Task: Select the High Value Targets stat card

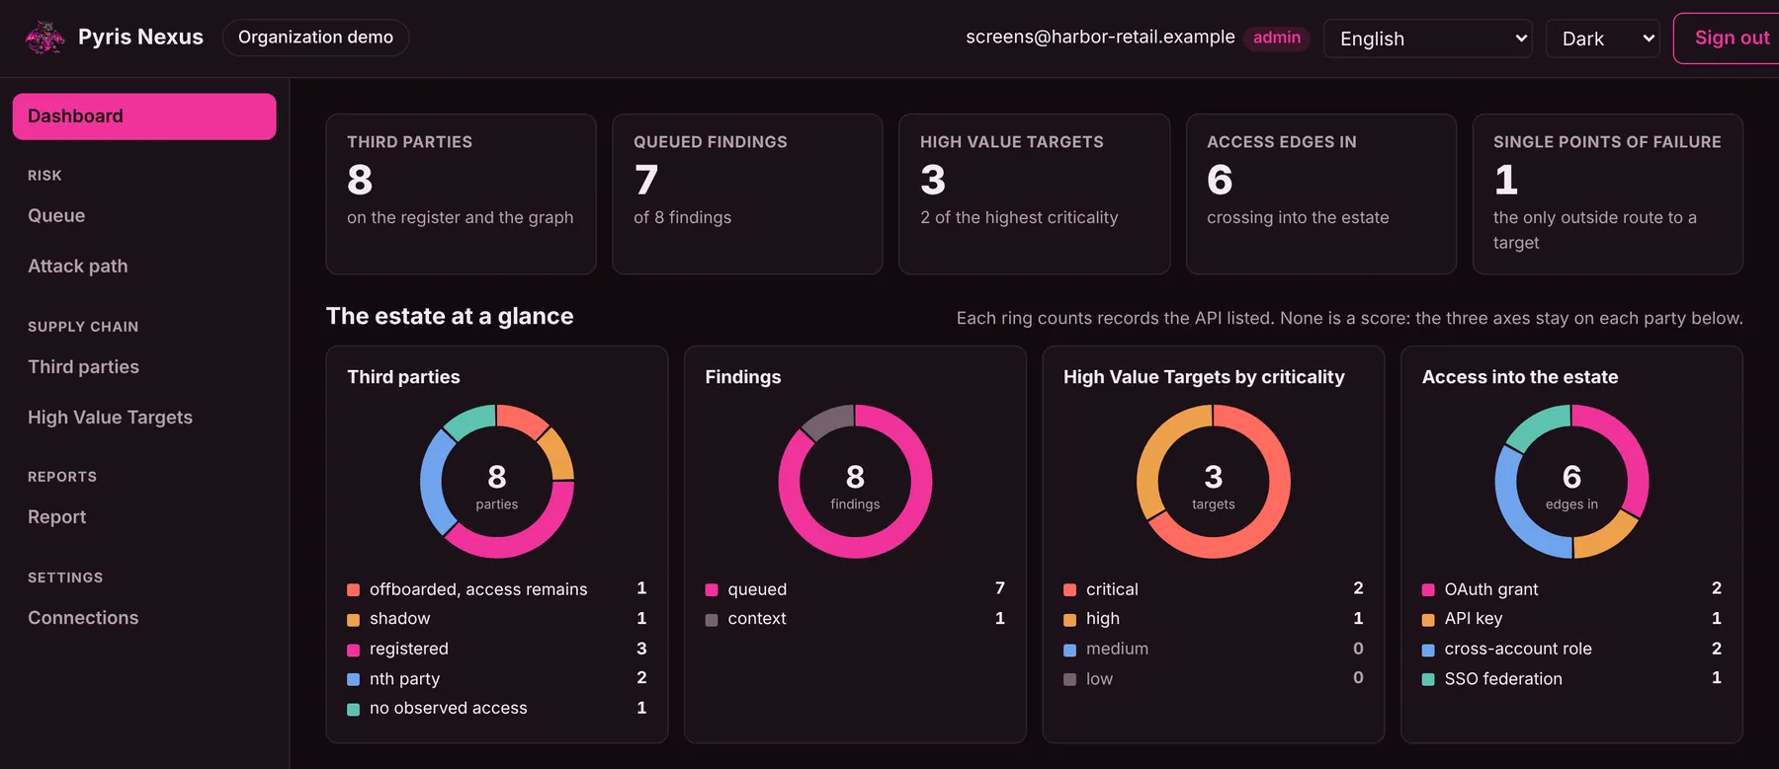Action: 1034,193
